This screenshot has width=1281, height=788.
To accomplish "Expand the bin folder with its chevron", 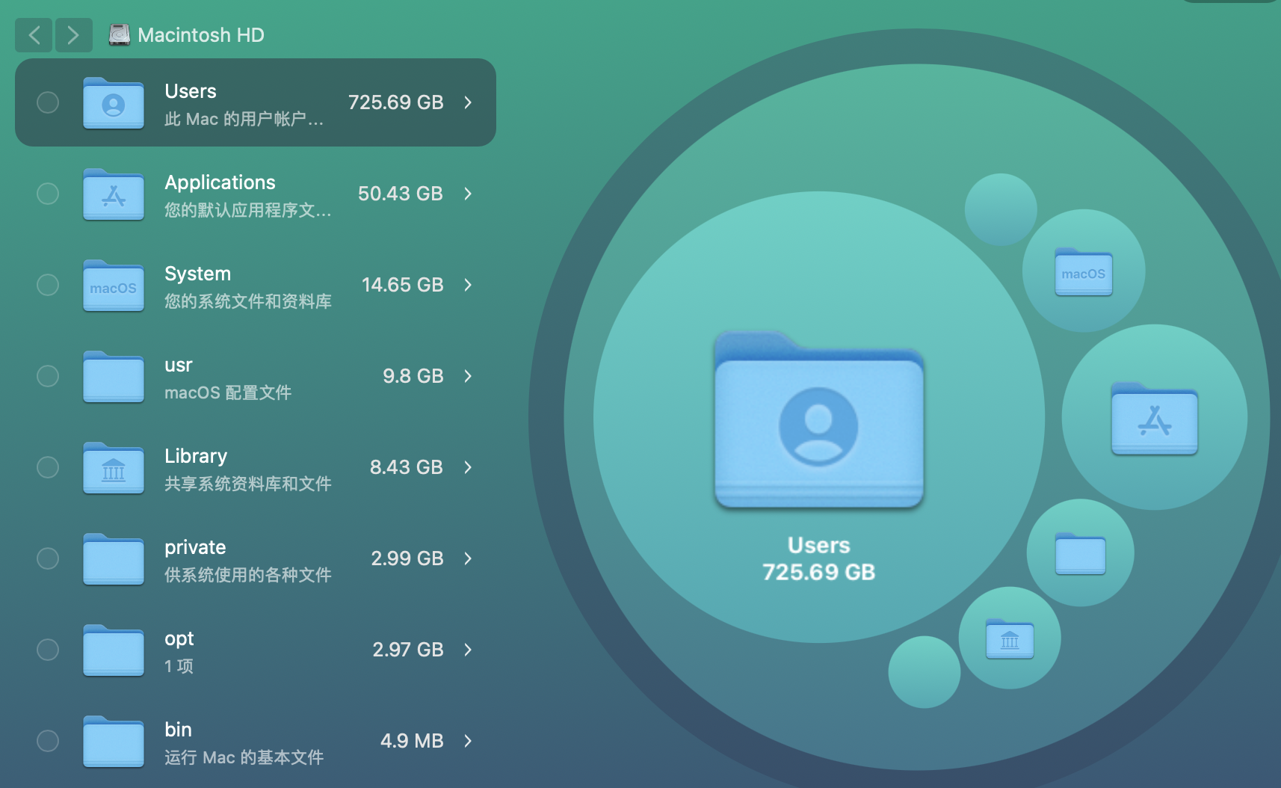I will pos(468,741).
